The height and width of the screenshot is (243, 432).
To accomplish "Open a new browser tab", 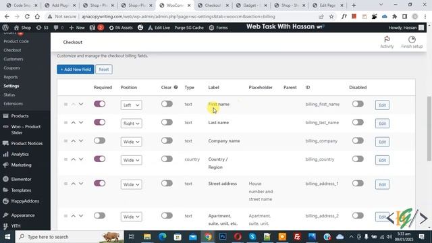I will (x=354, y=5).
